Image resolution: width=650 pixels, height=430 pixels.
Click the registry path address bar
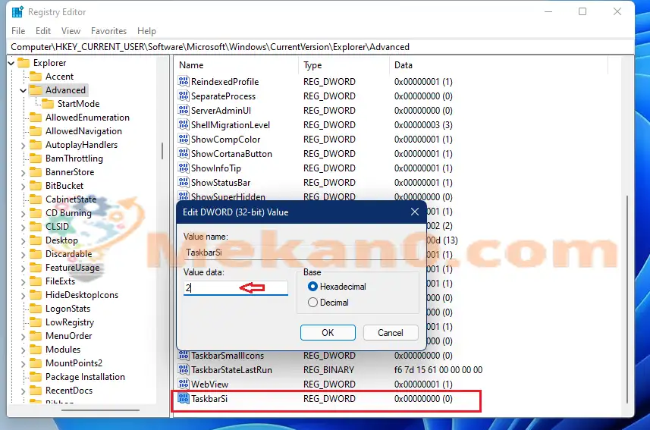click(x=320, y=47)
